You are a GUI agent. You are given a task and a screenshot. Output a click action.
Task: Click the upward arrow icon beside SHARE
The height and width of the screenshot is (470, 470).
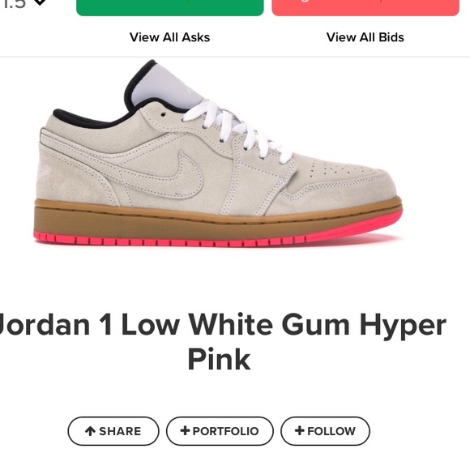90,431
